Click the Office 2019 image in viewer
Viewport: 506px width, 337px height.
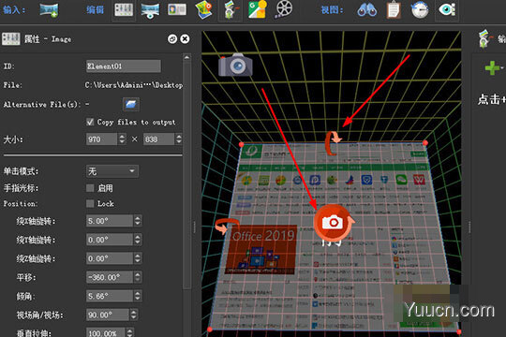tap(261, 250)
